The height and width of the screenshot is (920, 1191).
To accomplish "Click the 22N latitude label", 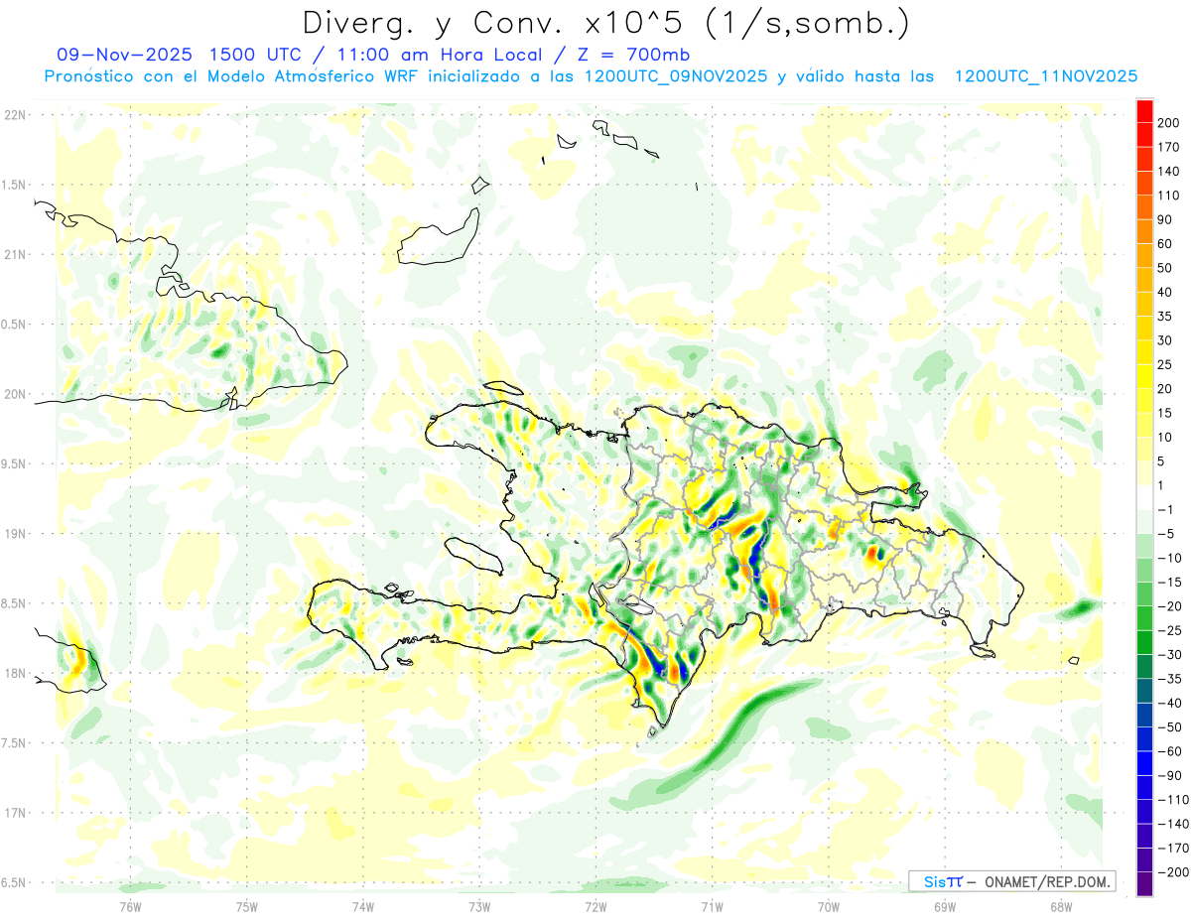I will pyautogui.click(x=14, y=115).
